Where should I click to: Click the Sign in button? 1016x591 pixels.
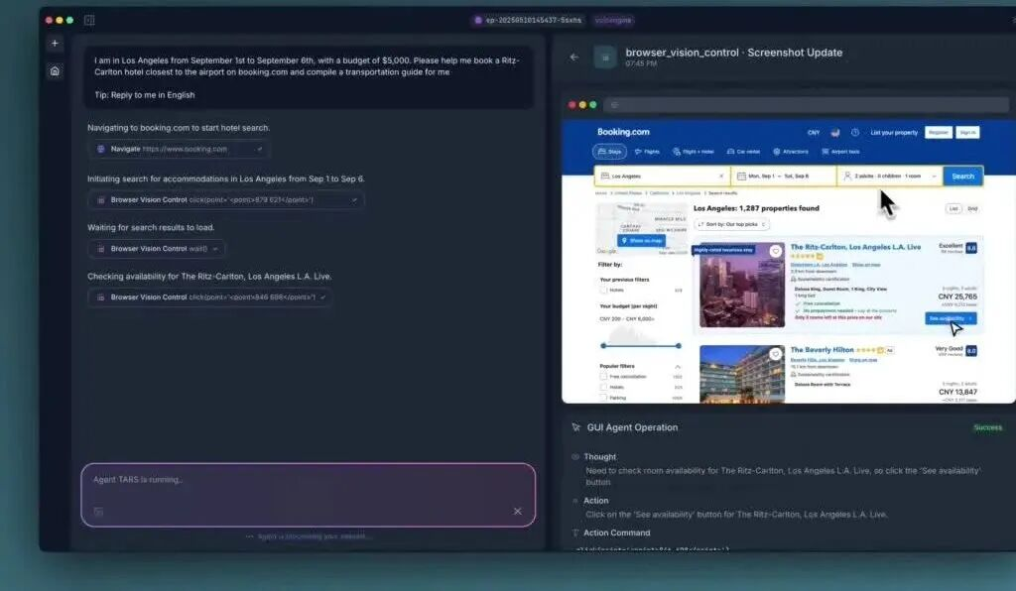(968, 132)
